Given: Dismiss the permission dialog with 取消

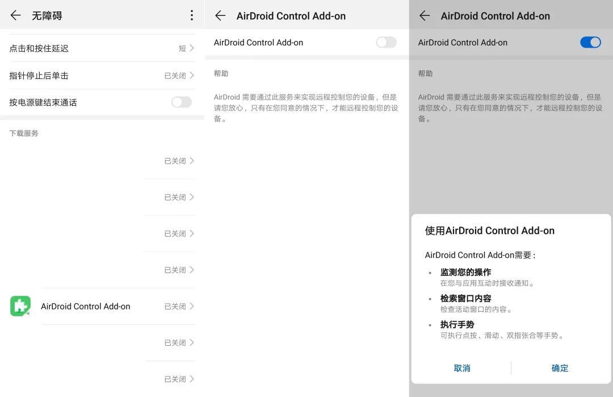Looking at the screenshot, I should tap(462, 368).
